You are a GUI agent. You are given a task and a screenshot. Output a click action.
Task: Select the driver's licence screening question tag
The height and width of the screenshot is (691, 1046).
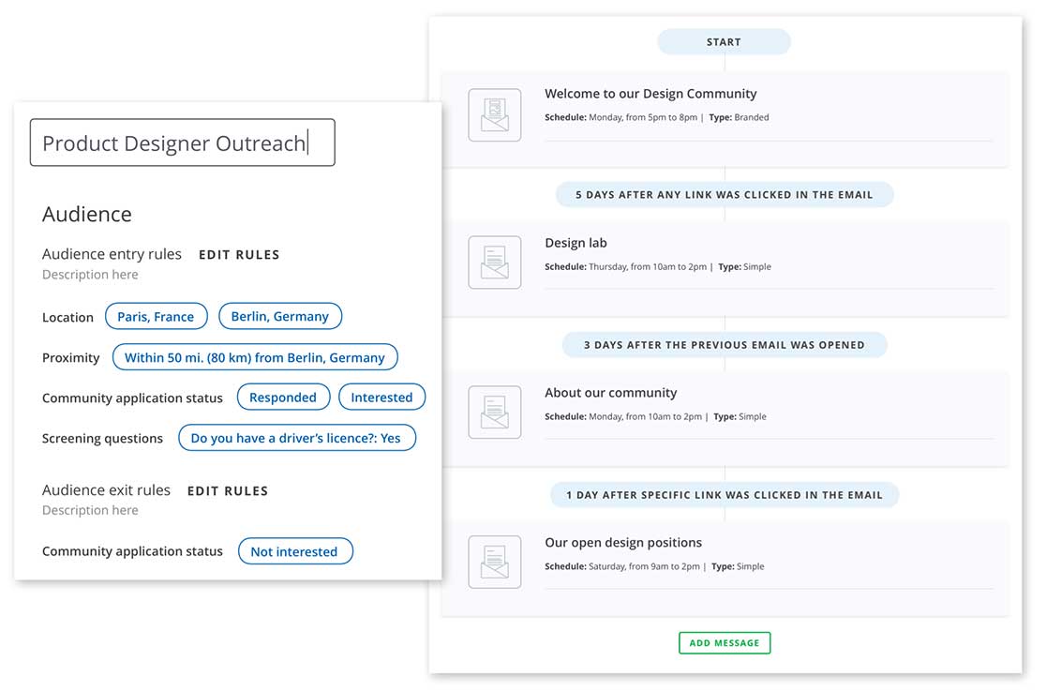click(x=295, y=438)
